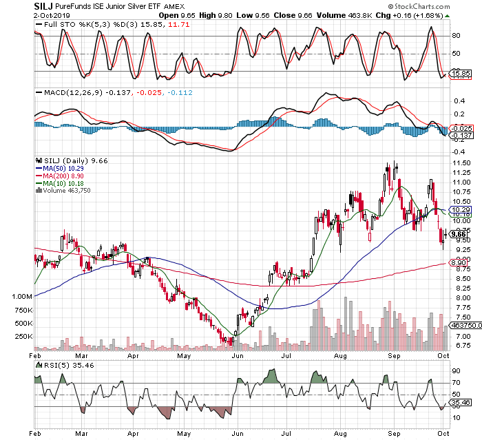Screen dimensions: 482x440
Task: Click the 463750.0 volume marker on right
Action: [x=466, y=325]
